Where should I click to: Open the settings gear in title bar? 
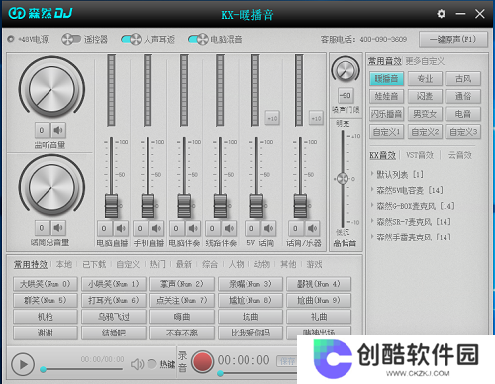point(441,14)
